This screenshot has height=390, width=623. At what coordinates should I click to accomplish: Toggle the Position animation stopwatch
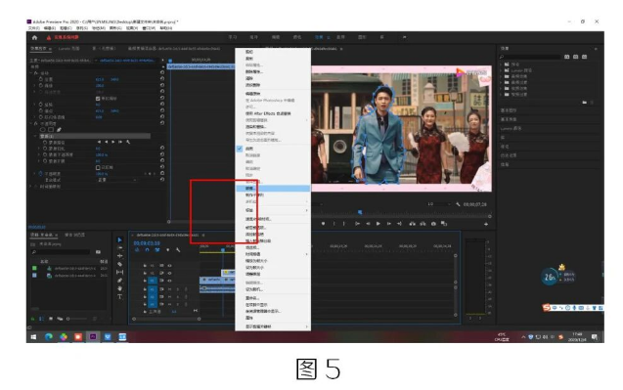pos(41,79)
